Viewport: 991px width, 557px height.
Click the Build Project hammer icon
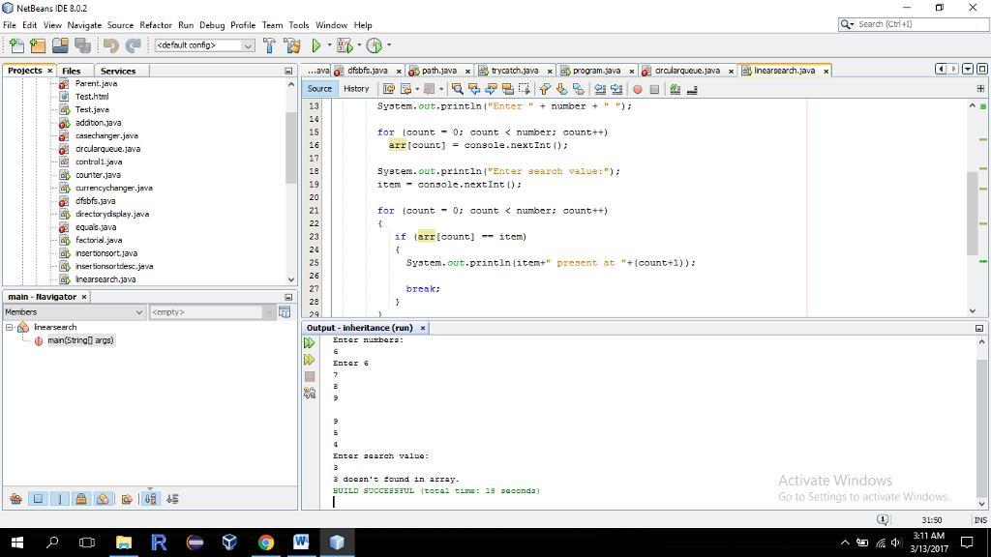[x=269, y=45]
